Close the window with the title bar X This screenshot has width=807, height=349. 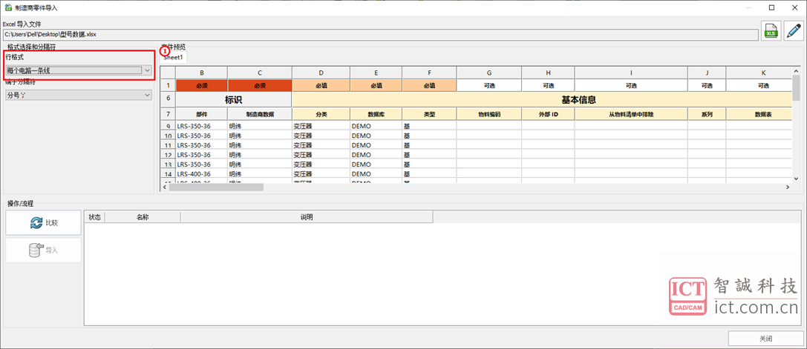[793, 7]
